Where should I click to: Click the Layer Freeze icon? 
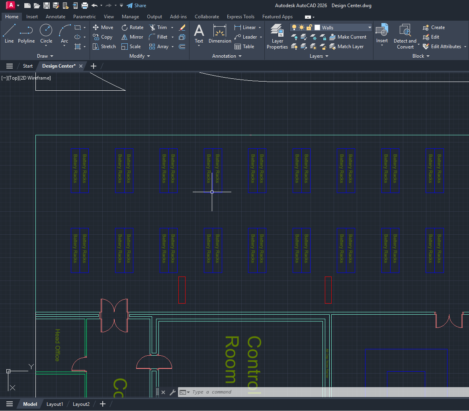(x=313, y=37)
